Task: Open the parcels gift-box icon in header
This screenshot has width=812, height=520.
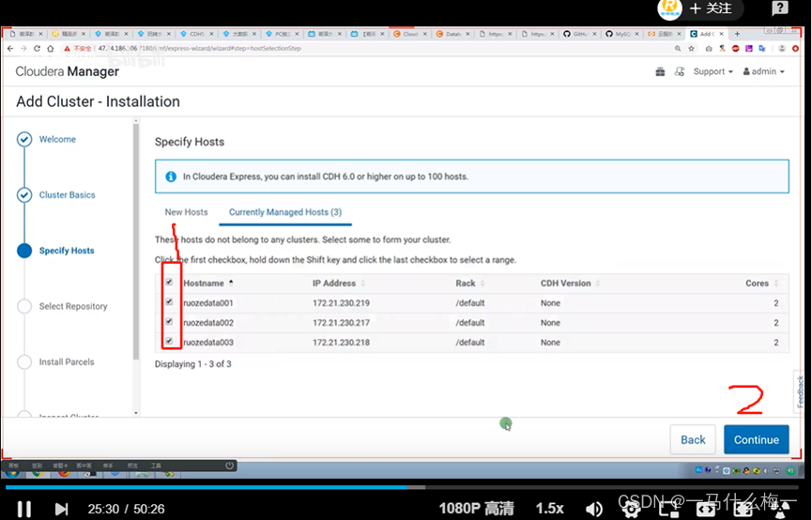Action: (x=660, y=71)
